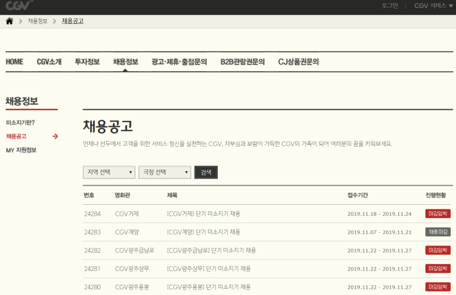Screen dimensions: 456x295
Task: Click the date 2019.11.18 - 2019.11.24
Action: point(380,214)
